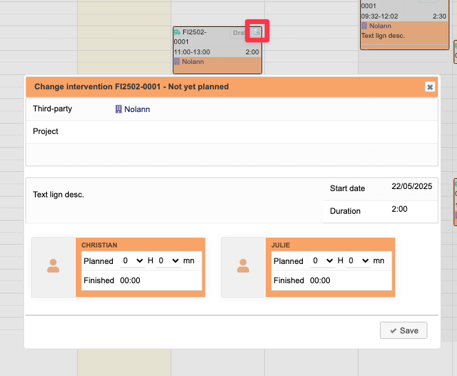Image resolution: width=457 pixels, height=376 pixels.
Task: Click building icon on top-right calendar event
Action: tap(364, 25)
